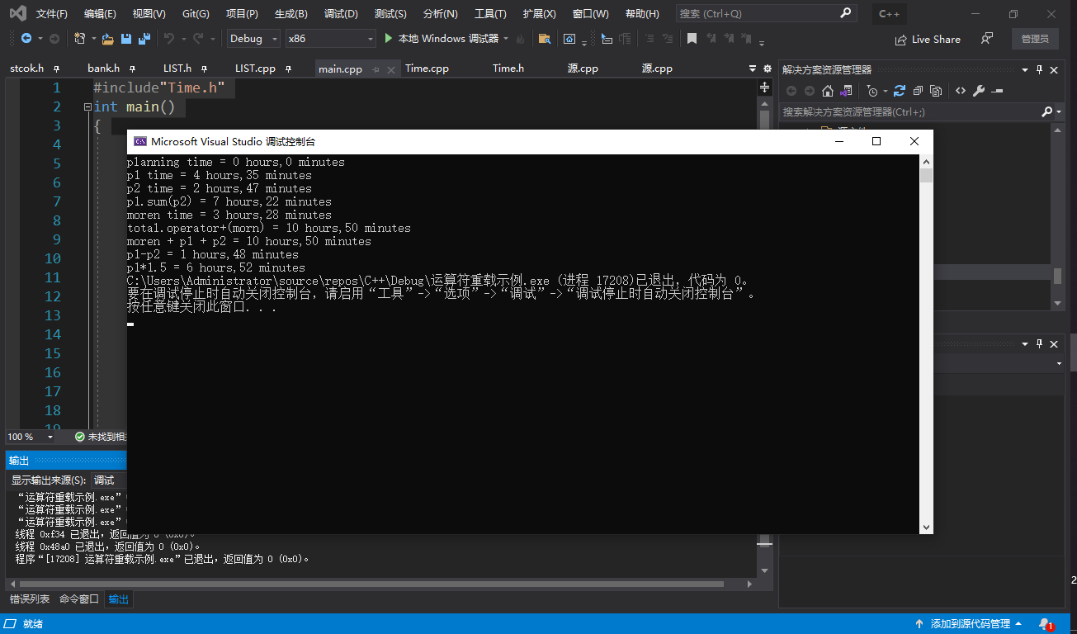The width and height of the screenshot is (1077, 634).
Task: Open the Solution Explorer window options dropdown
Action: click(1025, 70)
